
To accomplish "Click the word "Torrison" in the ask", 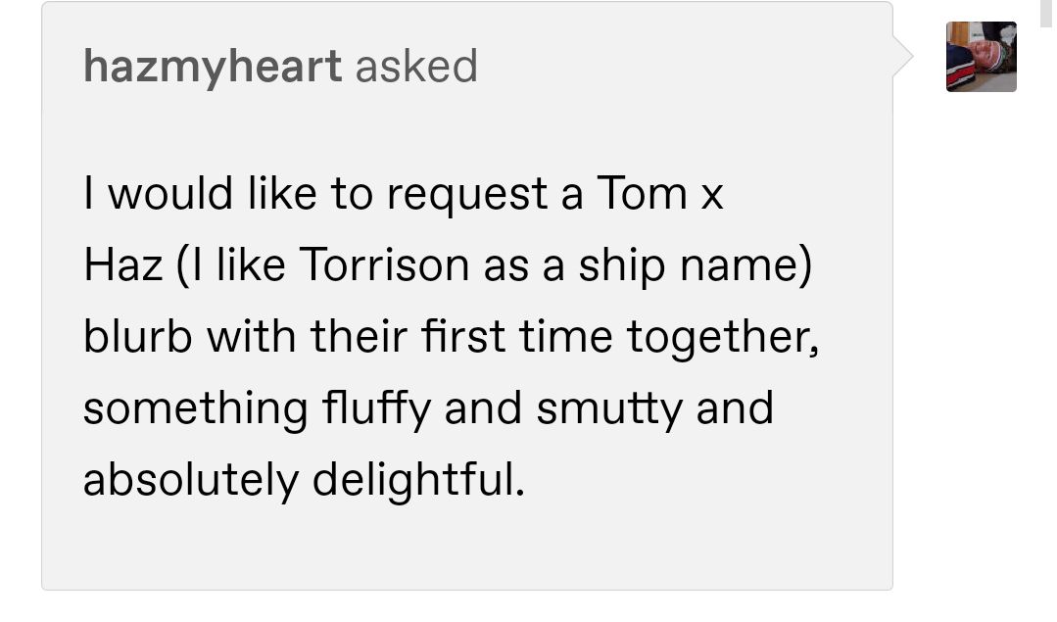I will click(x=384, y=264).
